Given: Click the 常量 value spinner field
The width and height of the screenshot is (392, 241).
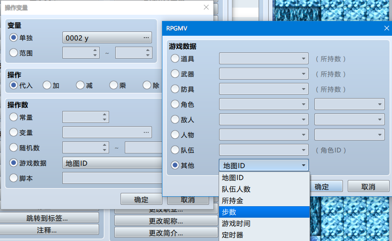Looking at the screenshot, I should [x=86, y=117].
